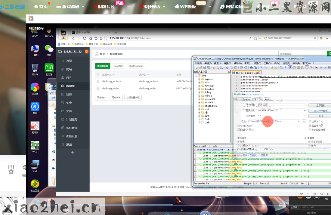331x215 pixels.
Task: Click phpMyAdmin button
Action: tap(136, 66)
